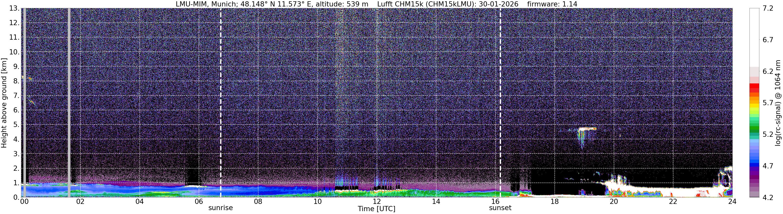783x214 pixels.
Task: Click the colorbar tick value "5.7"
Action: [768, 103]
